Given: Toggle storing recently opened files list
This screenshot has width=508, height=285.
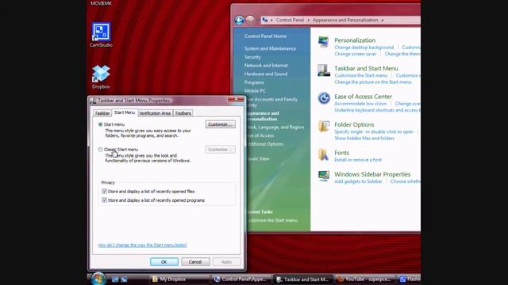Looking at the screenshot, I should point(104,192).
